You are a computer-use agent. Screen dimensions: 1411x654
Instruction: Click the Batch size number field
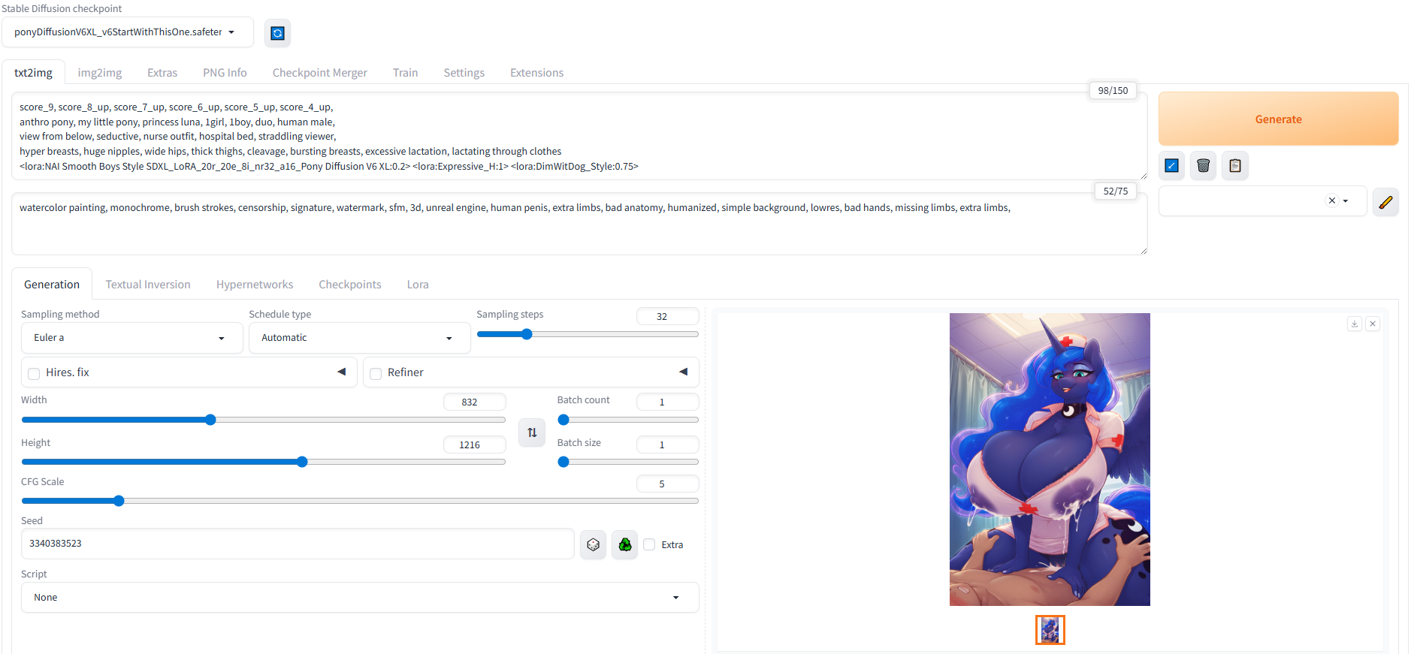pyautogui.click(x=667, y=445)
